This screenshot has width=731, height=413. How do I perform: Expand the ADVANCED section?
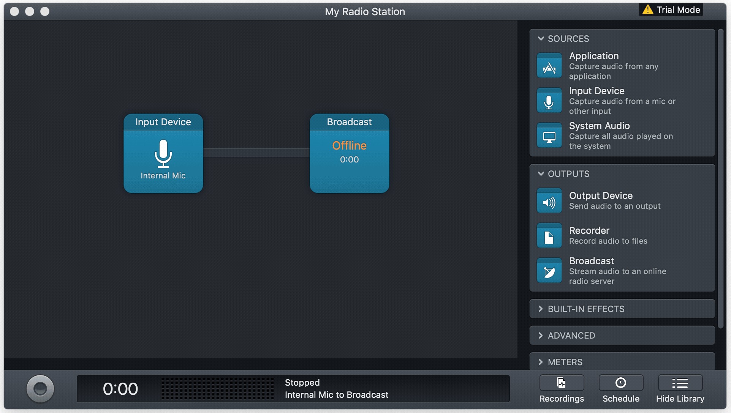[541, 335]
